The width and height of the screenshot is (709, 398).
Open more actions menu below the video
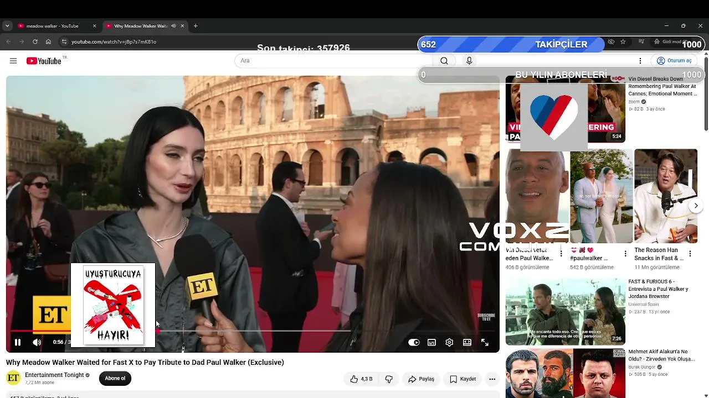tap(492, 379)
